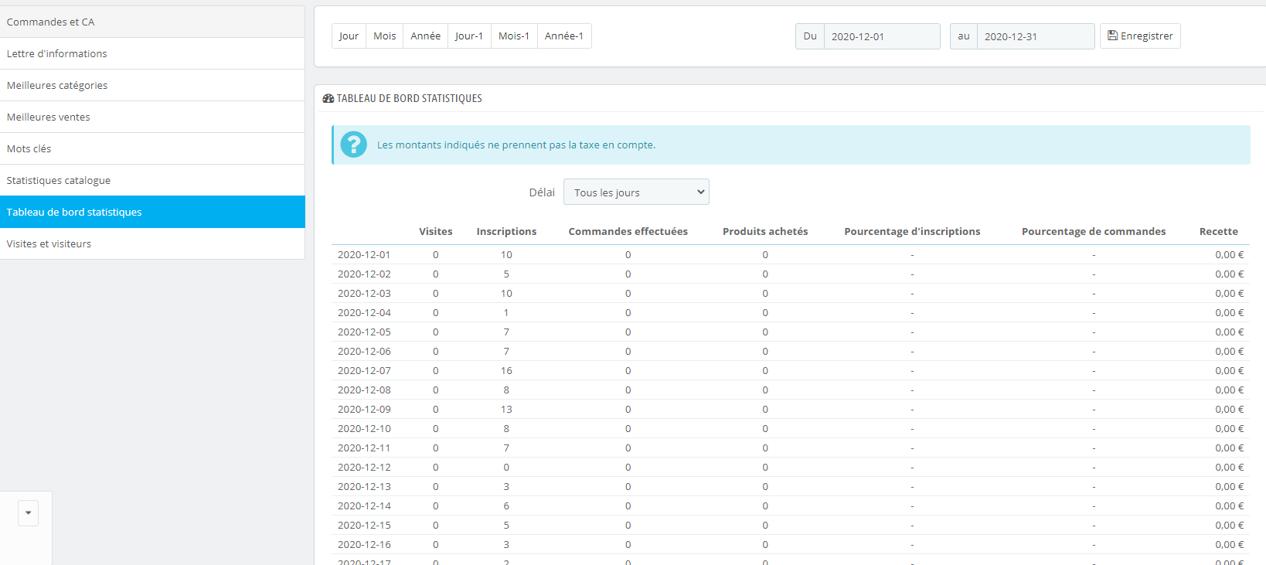Save the date range with Enregistrer
This screenshot has height=565, width=1266.
(x=1140, y=36)
